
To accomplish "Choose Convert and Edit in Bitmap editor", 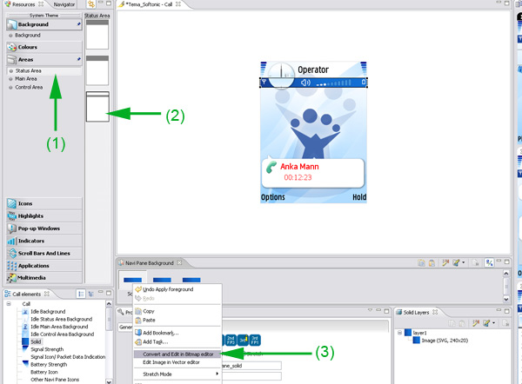I will (178, 353).
